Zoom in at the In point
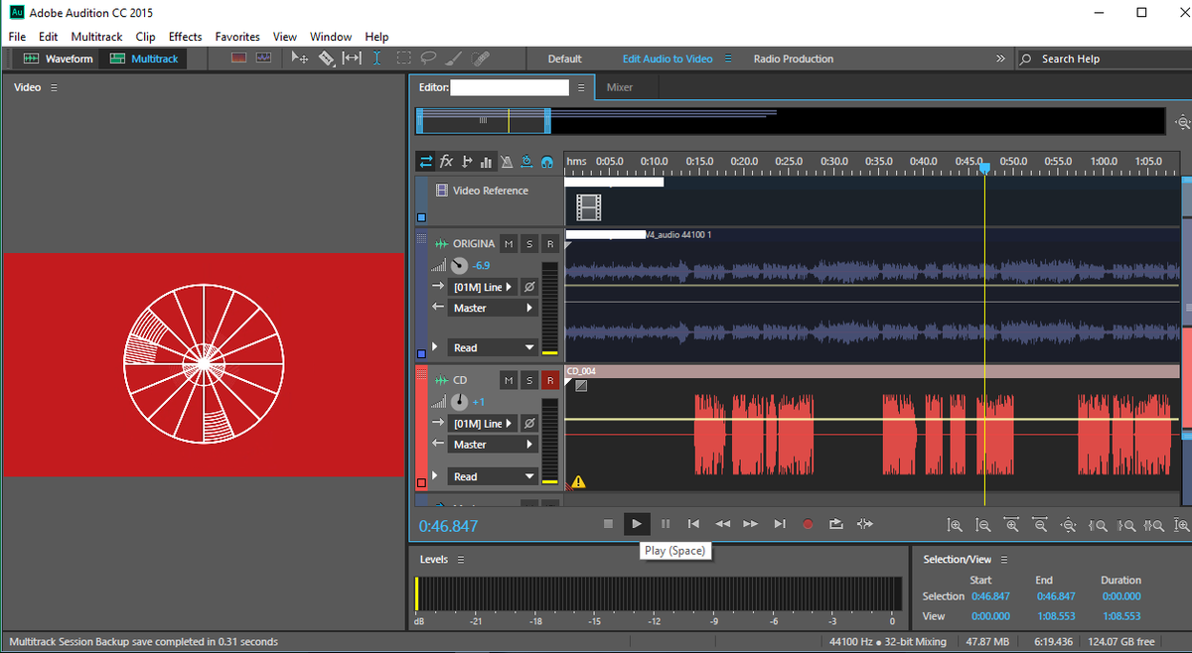Image resolution: width=1192 pixels, height=653 pixels. (x=1098, y=526)
